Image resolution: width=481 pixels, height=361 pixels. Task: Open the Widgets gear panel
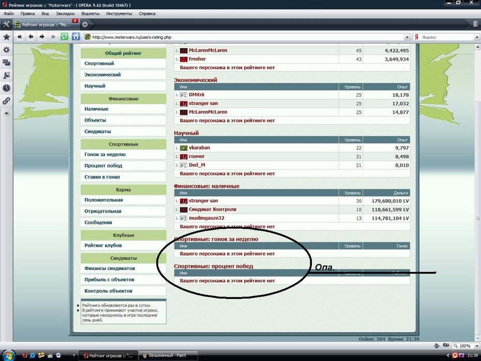pos(6,50)
